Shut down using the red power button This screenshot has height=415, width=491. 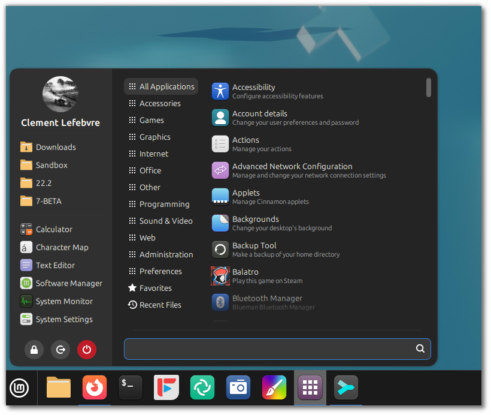click(87, 349)
